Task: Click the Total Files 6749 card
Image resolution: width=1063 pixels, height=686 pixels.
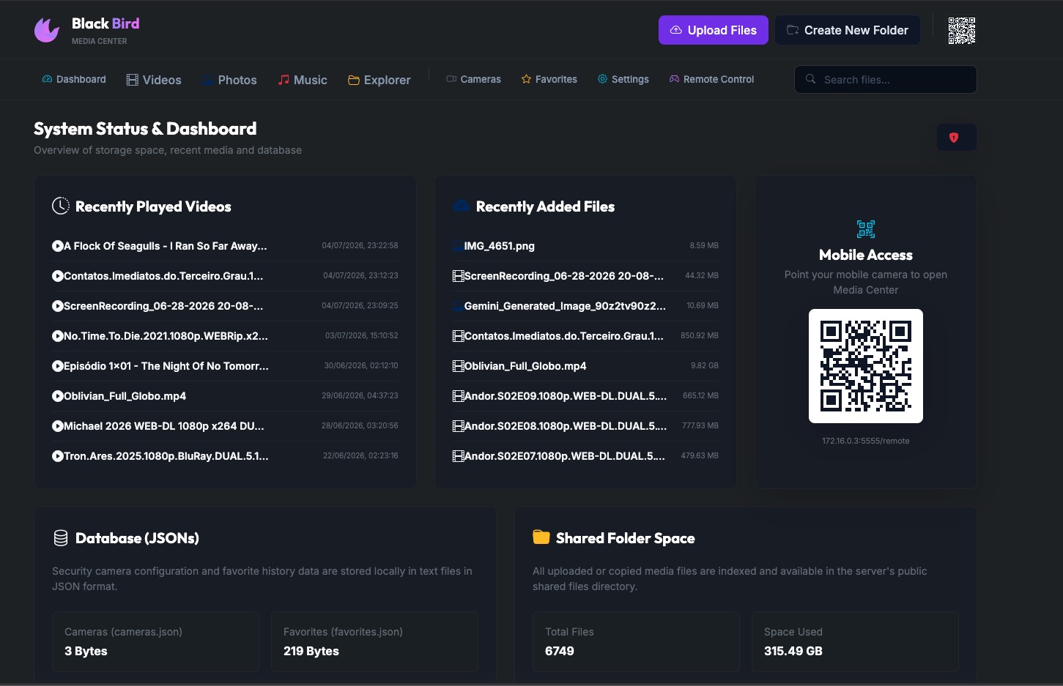Action: tap(636, 642)
